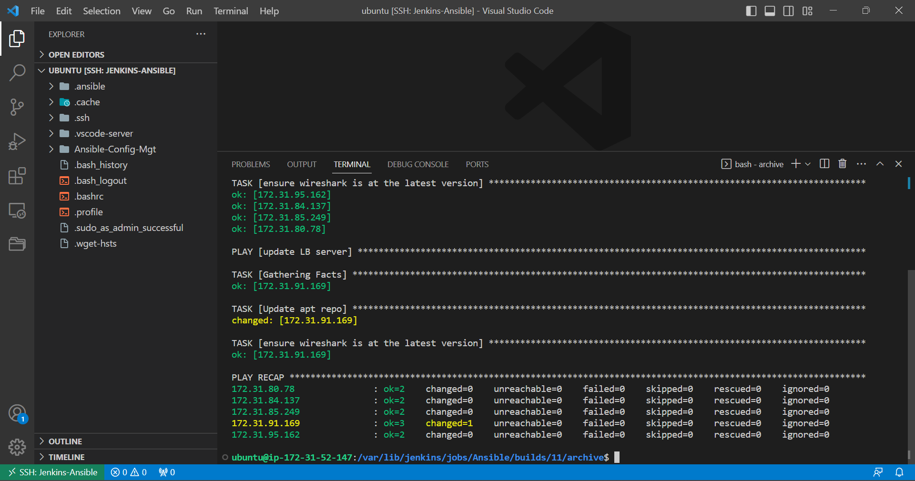Kill the active terminal with the trash icon
915x481 pixels.
(842, 164)
